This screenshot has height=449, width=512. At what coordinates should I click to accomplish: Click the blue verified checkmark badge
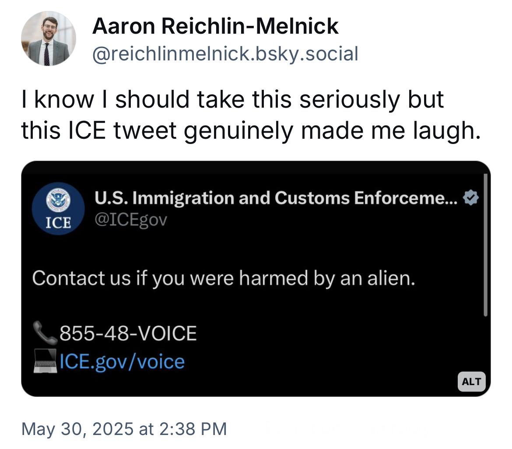tap(471, 198)
